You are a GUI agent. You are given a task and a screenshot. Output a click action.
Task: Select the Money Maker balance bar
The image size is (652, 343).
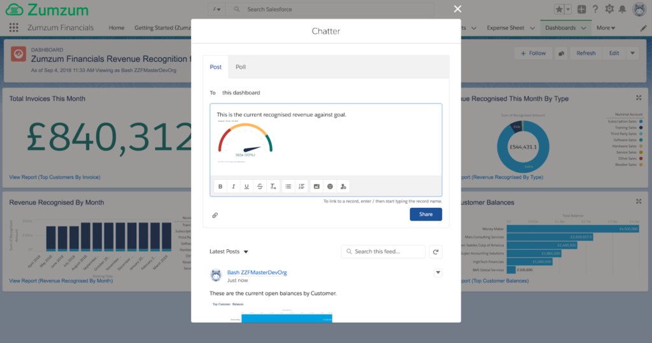pyautogui.click(x=572, y=229)
